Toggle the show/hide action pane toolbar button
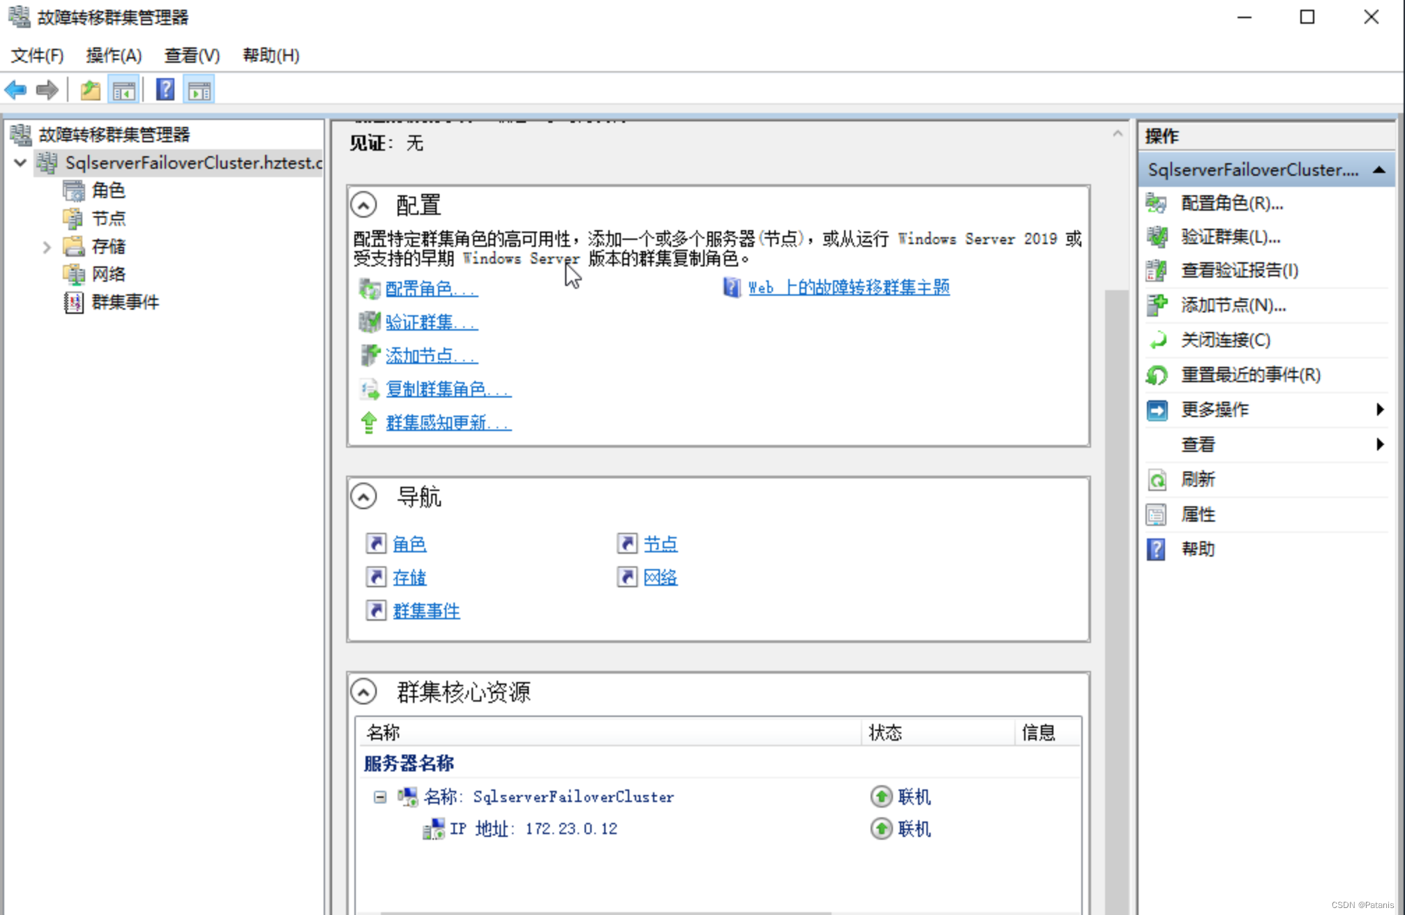The width and height of the screenshot is (1405, 915). click(x=200, y=90)
